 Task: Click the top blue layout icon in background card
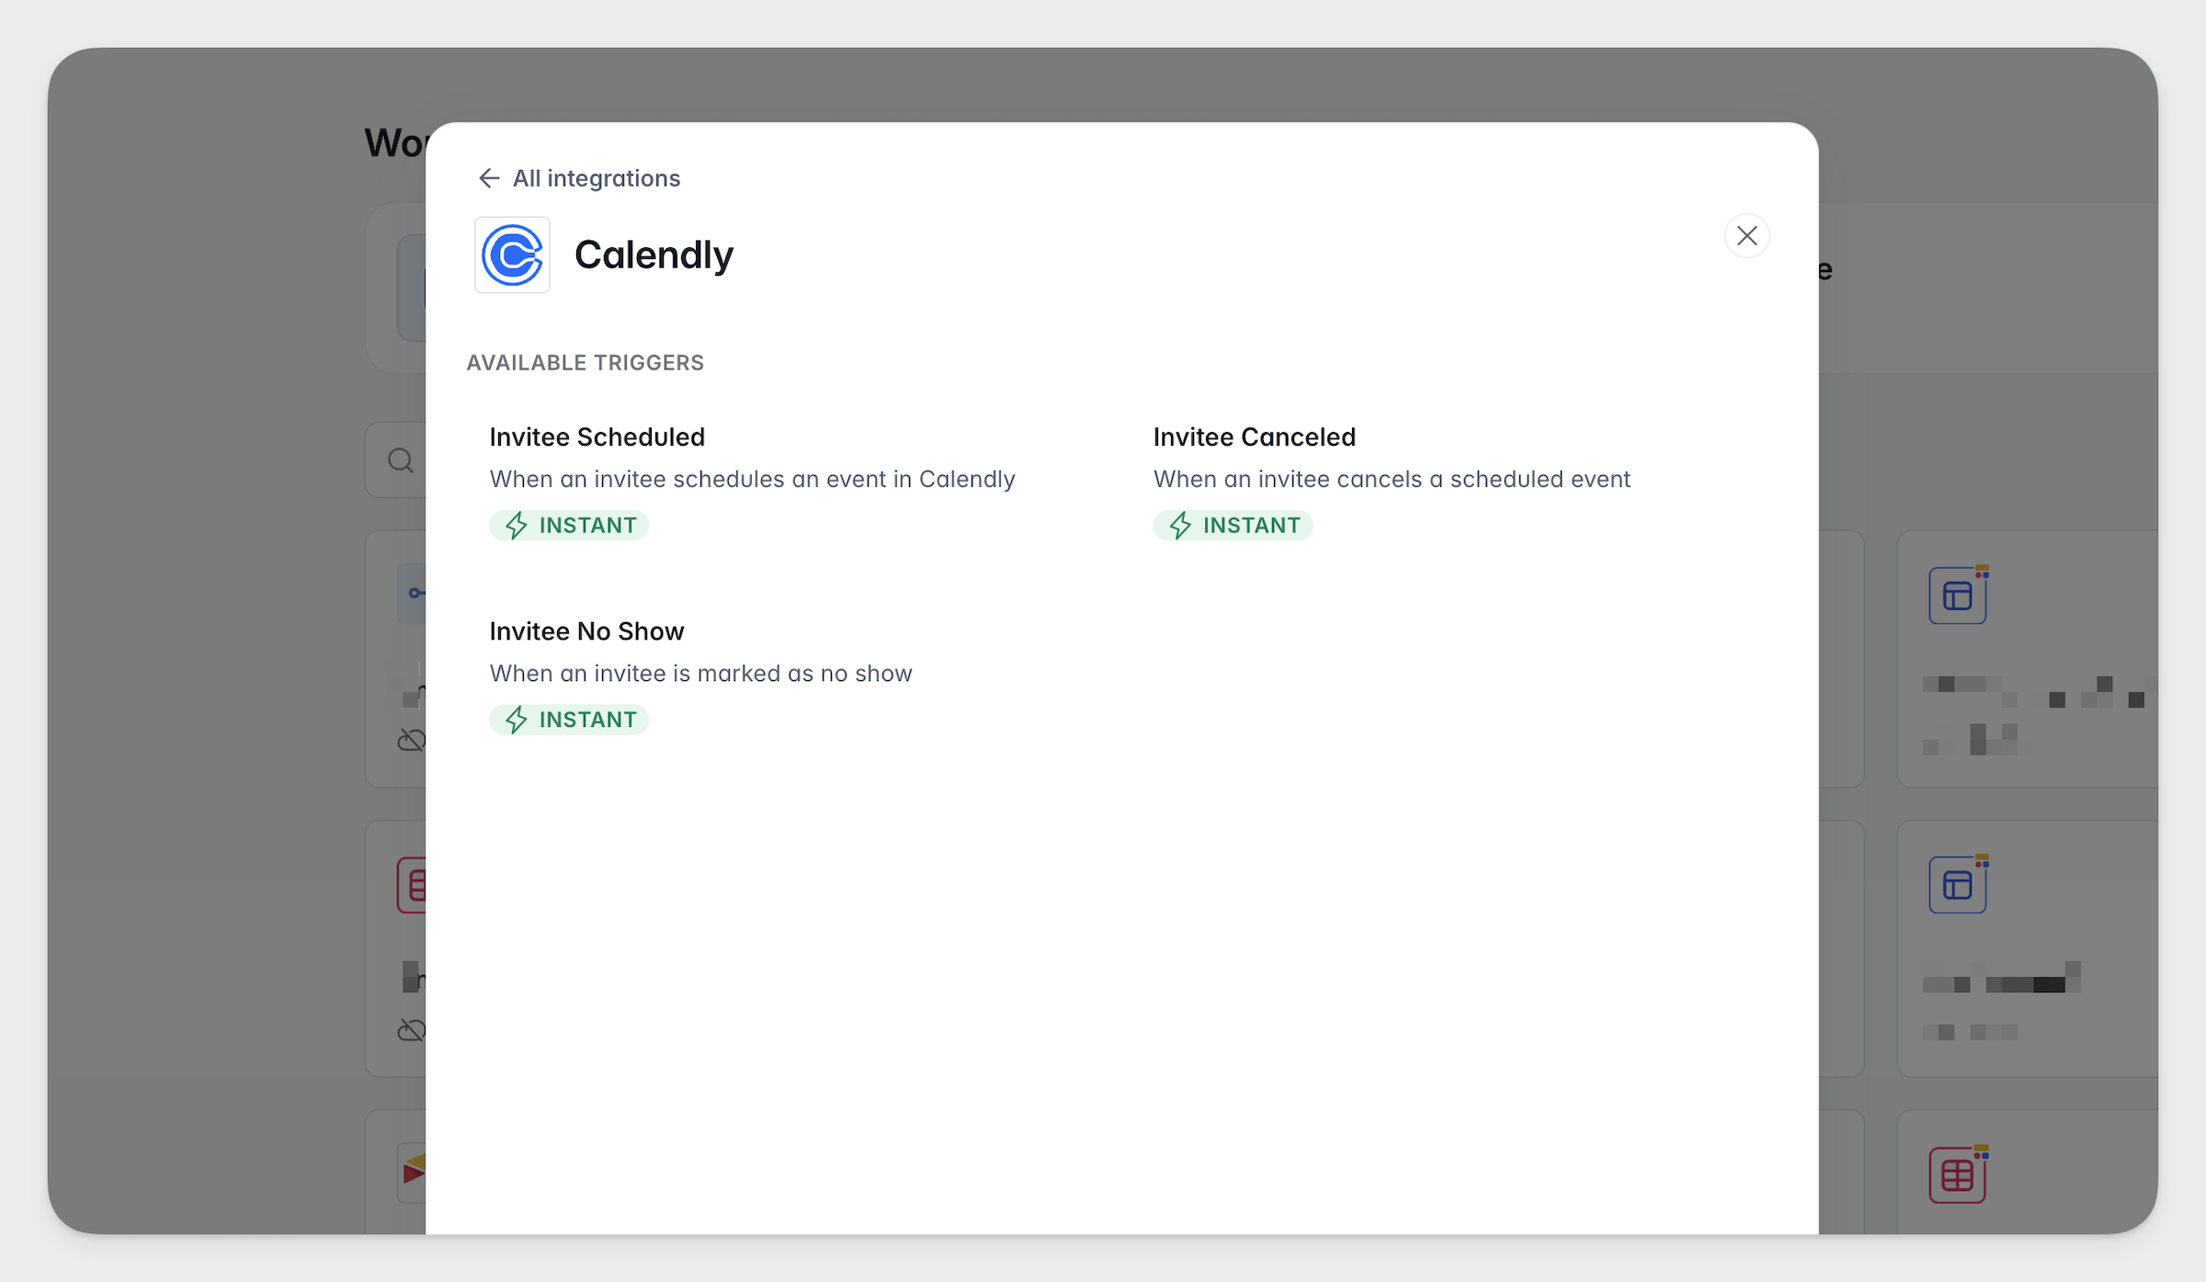coord(1958,596)
